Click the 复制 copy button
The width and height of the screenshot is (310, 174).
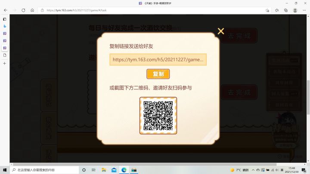click(x=158, y=74)
